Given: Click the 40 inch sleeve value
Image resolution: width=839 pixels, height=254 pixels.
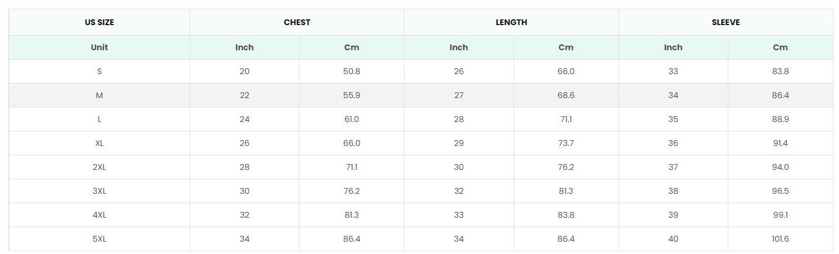Looking at the screenshot, I should click(x=673, y=239).
